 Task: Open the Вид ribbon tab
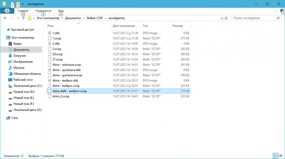click(x=61, y=11)
